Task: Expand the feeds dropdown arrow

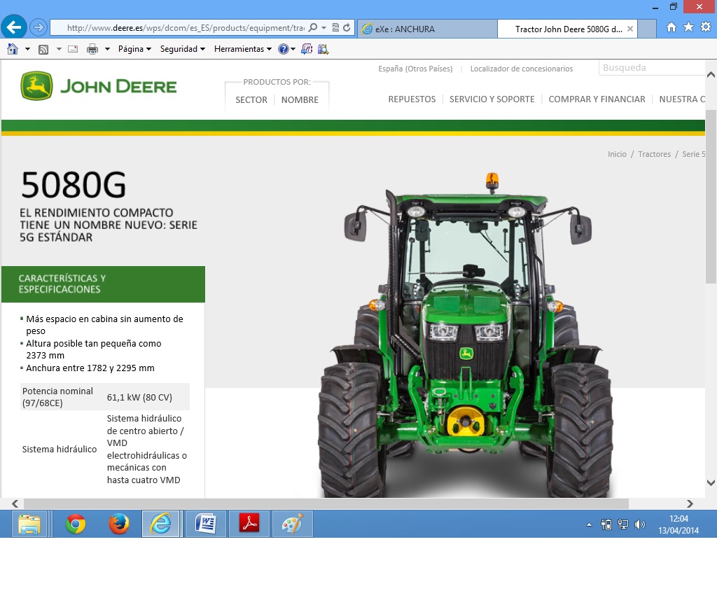Action: tap(59, 49)
